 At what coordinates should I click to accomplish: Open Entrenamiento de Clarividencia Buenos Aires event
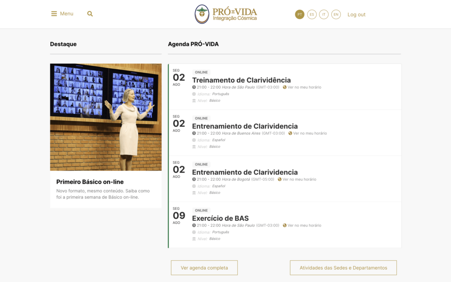pyautogui.click(x=245, y=126)
